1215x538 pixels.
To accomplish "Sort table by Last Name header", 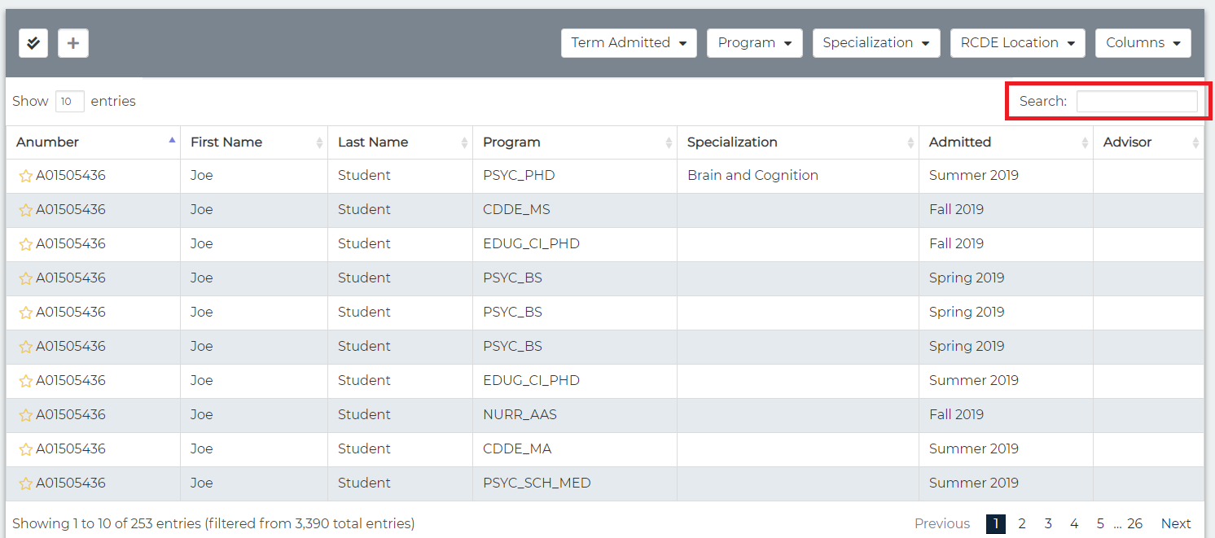I will click(x=373, y=142).
